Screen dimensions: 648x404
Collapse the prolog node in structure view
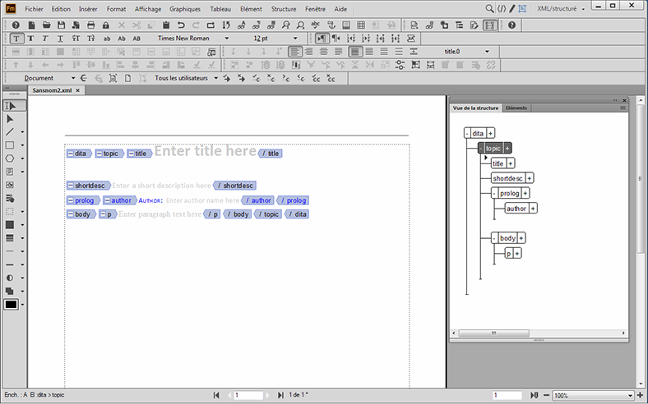[x=494, y=193]
